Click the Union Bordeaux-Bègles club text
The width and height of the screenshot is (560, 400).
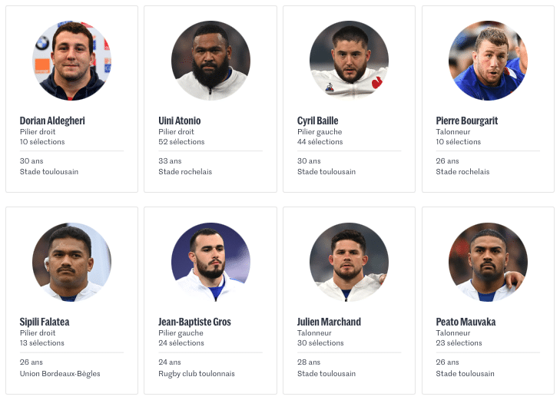pos(60,374)
